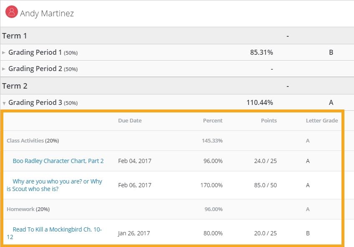Viewport: 354px width, 247px height.
Task: Click the Letter Grade column header
Action: click(x=322, y=121)
